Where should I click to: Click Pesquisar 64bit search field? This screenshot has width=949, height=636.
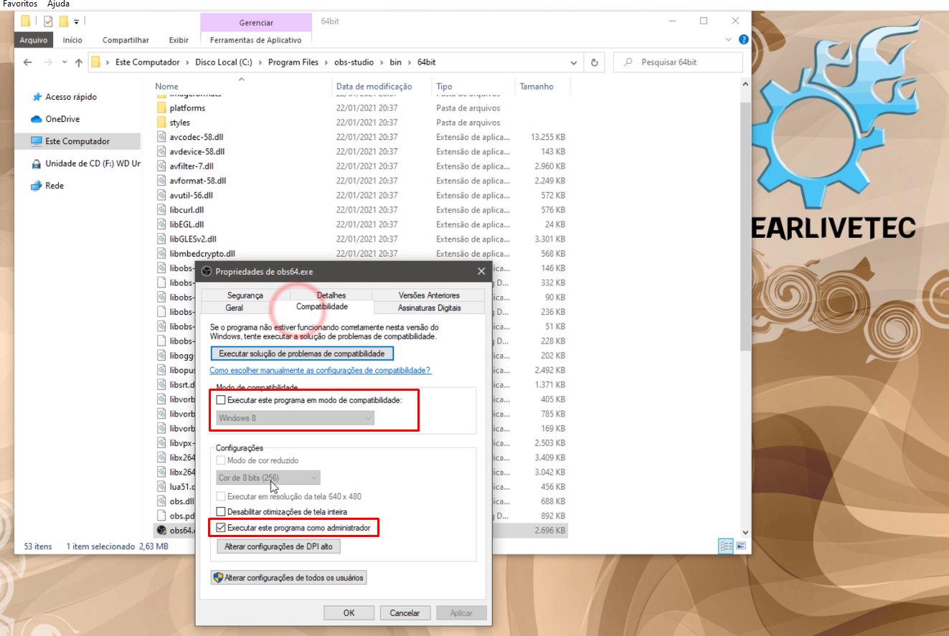coord(679,62)
